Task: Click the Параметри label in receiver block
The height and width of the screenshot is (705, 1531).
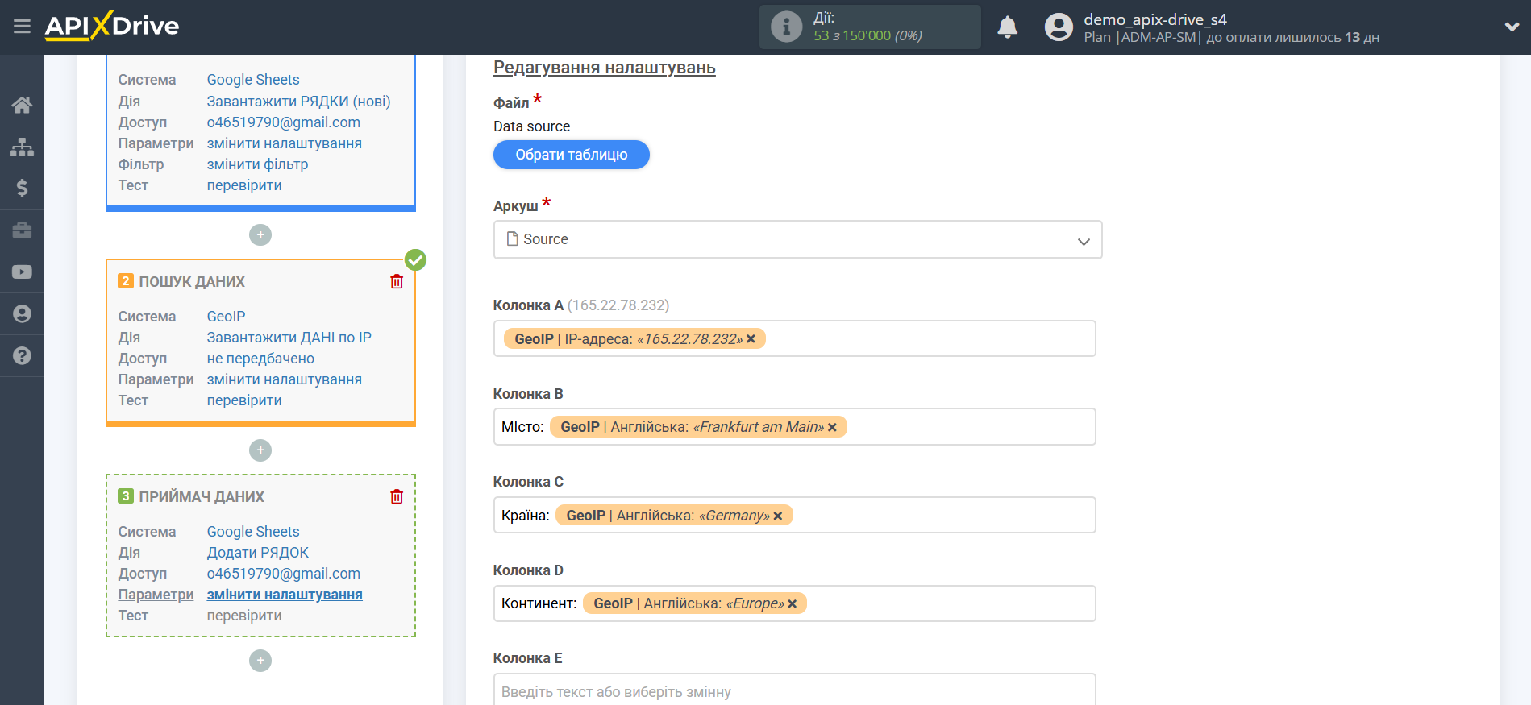Action: (x=156, y=595)
